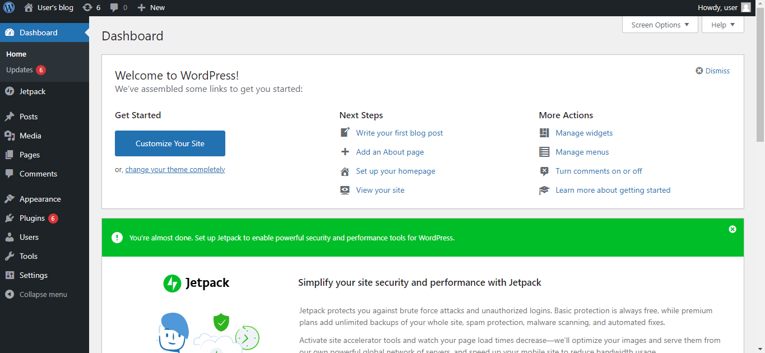Open Settings menu item
Screen dimensions: 765x353
(x=44, y=275)
